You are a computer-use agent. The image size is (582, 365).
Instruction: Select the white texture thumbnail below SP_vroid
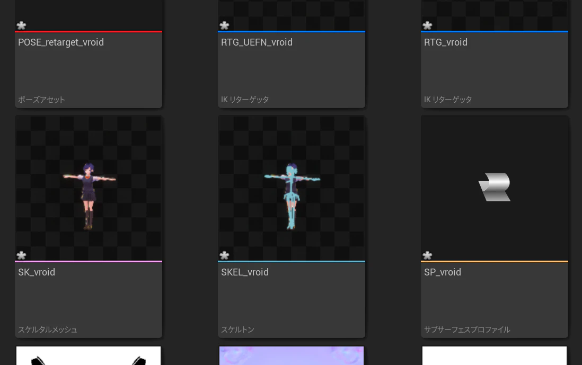tap(495, 355)
